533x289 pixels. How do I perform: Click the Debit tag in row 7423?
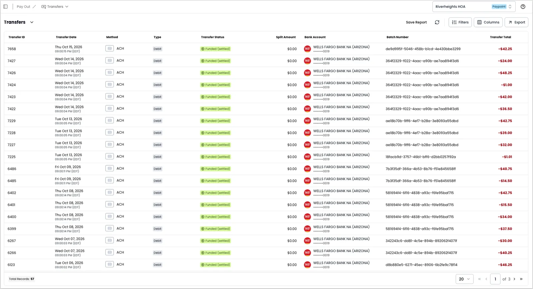pos(158,97)
